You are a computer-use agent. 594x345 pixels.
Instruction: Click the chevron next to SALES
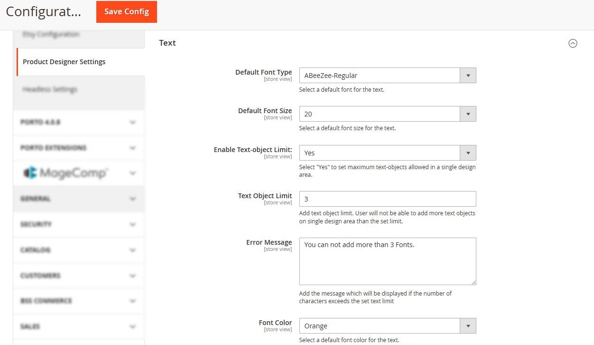click(x=132, y=326)
